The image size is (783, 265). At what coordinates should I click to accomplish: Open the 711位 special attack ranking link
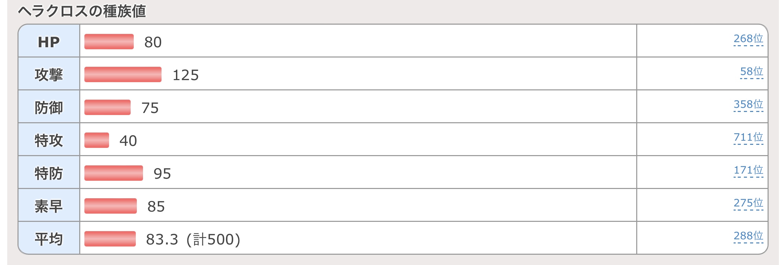(748, 137)
